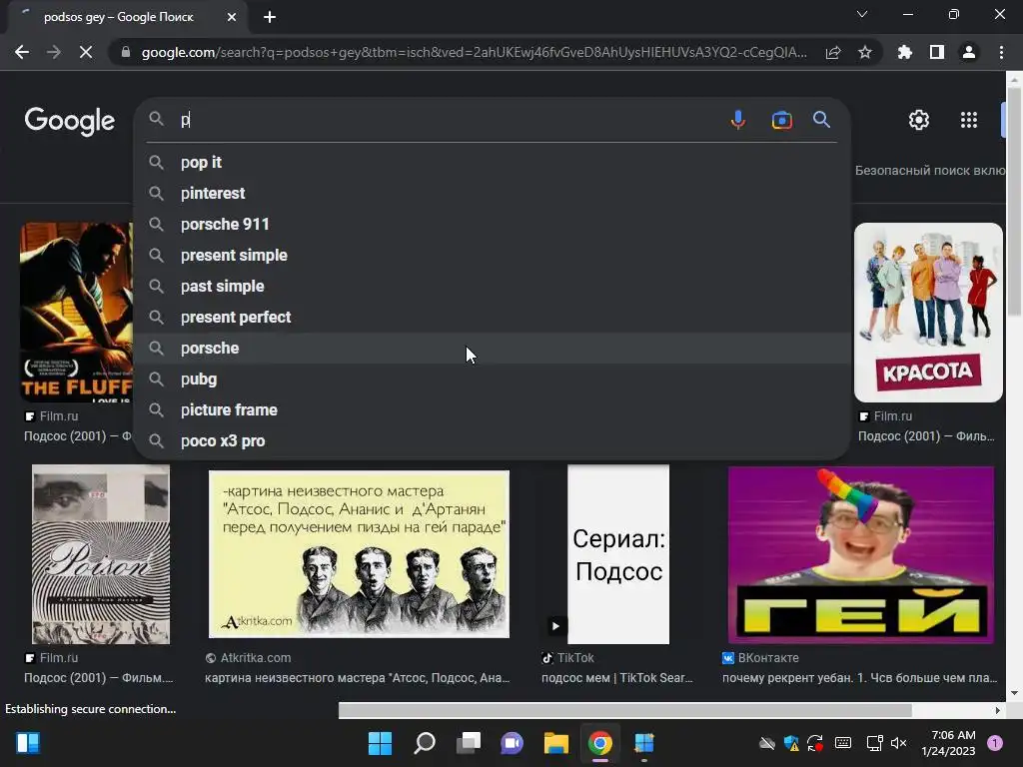
Task: Click the voice search microphone icon
Action: [x=738, y=120]
